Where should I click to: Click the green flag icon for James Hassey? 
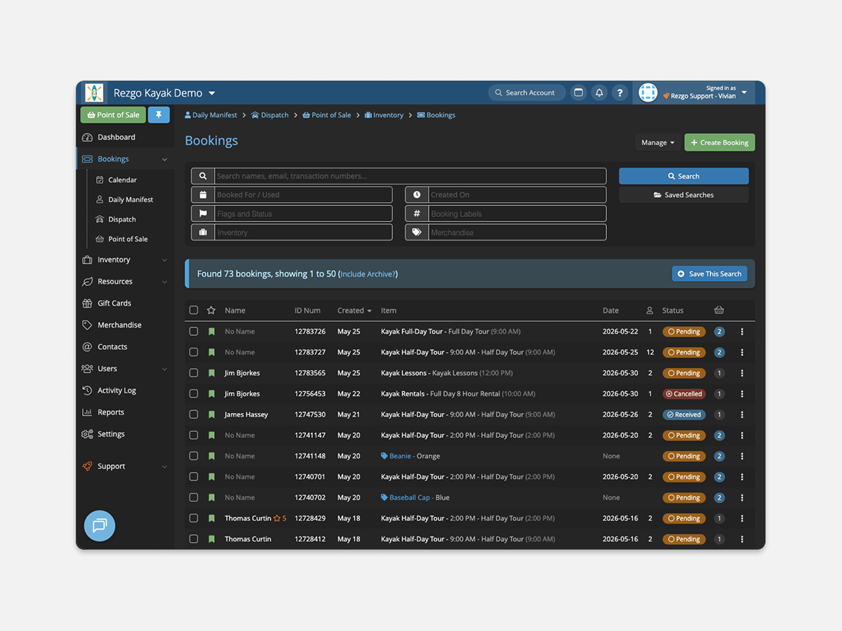(x=212, y=414)
